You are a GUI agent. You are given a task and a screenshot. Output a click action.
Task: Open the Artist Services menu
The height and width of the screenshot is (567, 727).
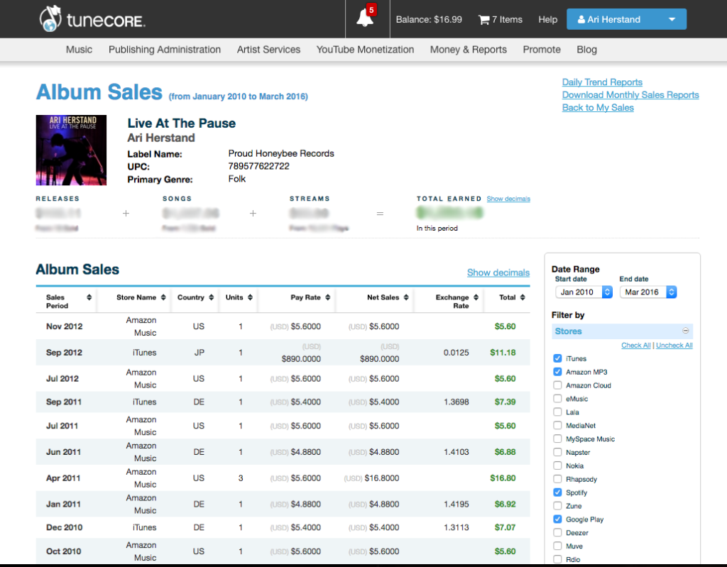(268, 50)
